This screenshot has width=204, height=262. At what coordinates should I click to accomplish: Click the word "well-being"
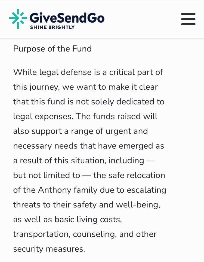140,204
